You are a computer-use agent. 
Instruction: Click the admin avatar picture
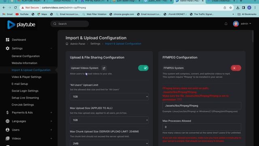click(236, 24)
